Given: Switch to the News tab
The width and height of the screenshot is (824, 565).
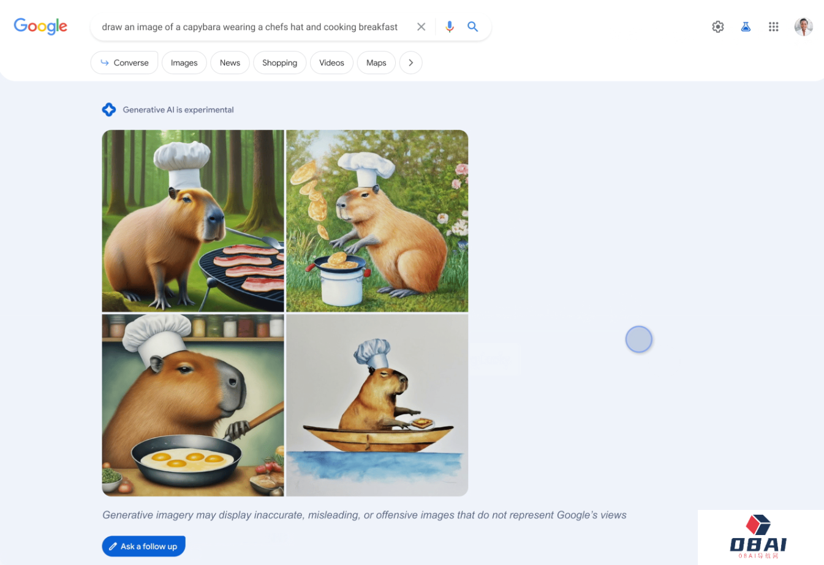Looking at the screenshot, I should pos(230,62).
